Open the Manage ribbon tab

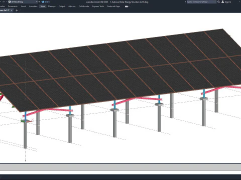[x=52, y=6]
